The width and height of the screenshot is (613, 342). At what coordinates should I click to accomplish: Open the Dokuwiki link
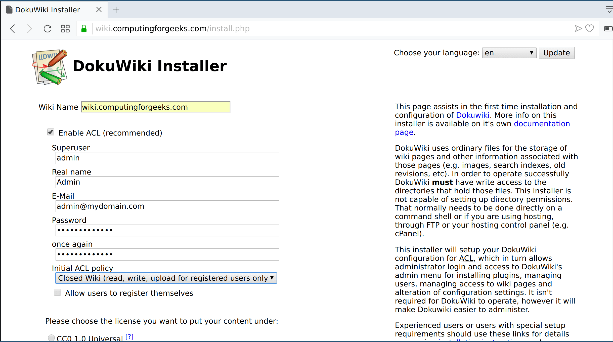473,115
